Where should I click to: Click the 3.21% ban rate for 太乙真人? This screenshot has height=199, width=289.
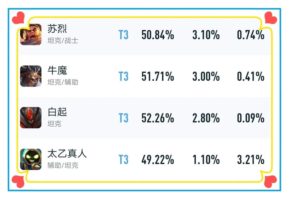point(251,160)
